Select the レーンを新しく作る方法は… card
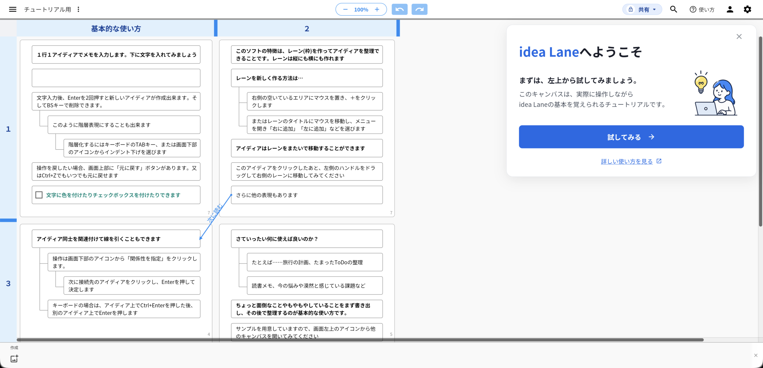Viewport: 763px width, 368px height. pyautogui.click(x=307, y=78)
